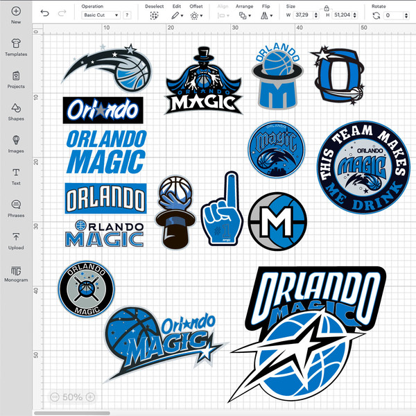The width and height of the screenshot is (416, 416).
Task: Select the This Team Makes Me Drink badge
Action: (363, 167)
